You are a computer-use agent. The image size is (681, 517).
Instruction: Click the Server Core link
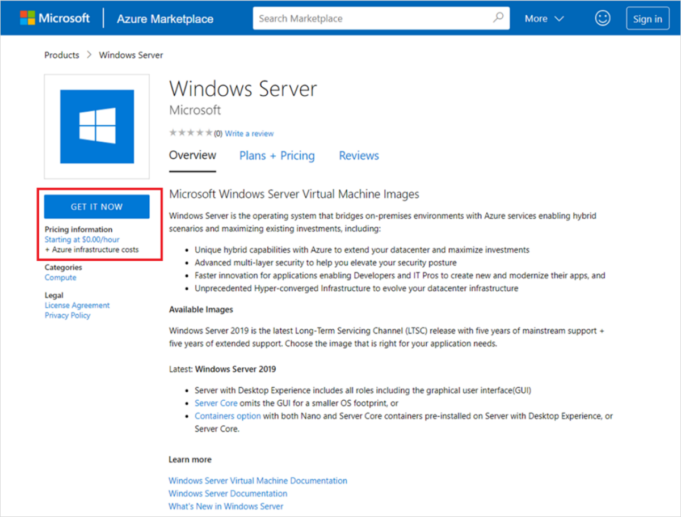[x=216, y=402]
